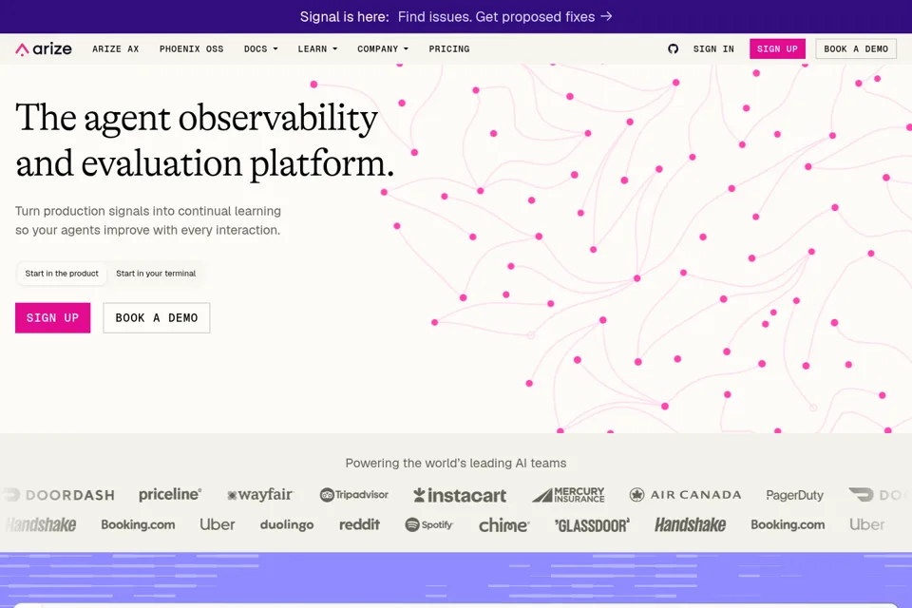
Task: Click the chime logo
Action: pyautogui.click(x=503, y=524)
